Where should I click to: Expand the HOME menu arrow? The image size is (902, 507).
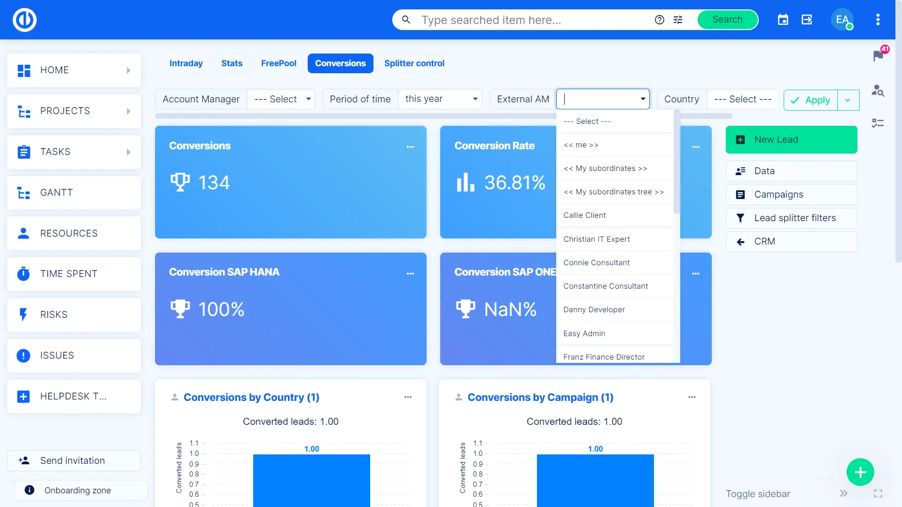pos(128,70)
